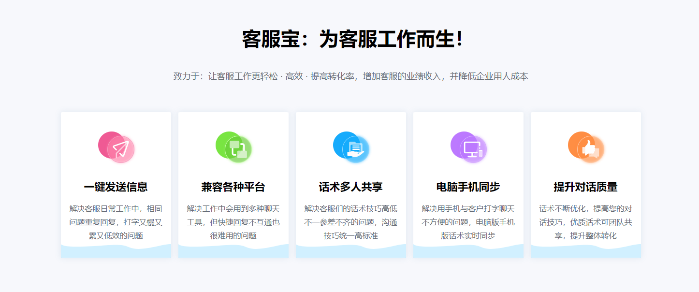This screenshot has height=292, width=699.
Task: Open the 一键发送信息 feature card
Action: [116, 184]
